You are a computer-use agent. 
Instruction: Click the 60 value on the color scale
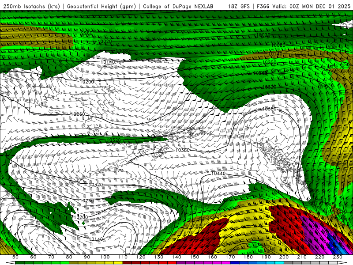click(x=33, y=257)
